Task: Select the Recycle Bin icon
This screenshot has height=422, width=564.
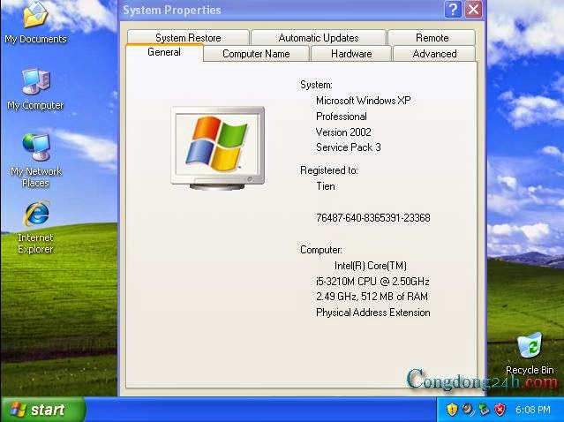Action: click(x=530, y=354)
